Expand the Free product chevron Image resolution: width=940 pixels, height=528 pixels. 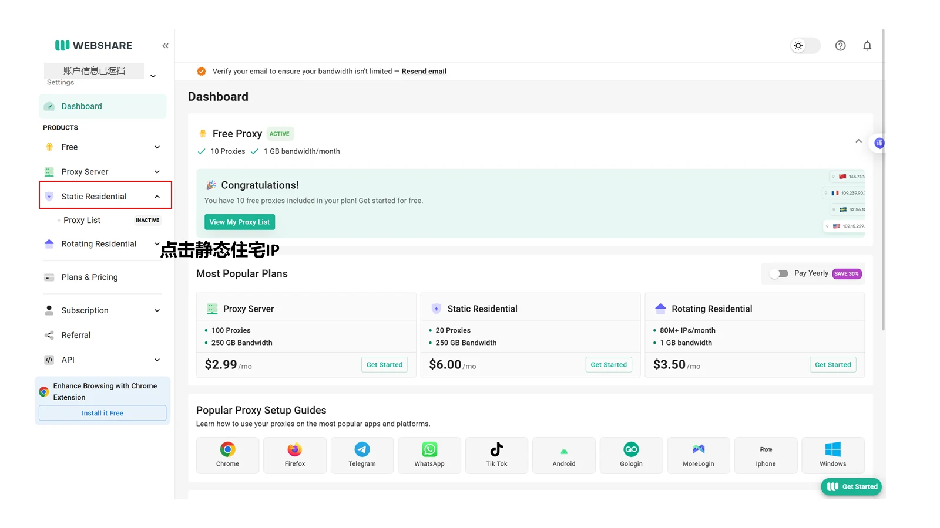click(x=157, y=147)
